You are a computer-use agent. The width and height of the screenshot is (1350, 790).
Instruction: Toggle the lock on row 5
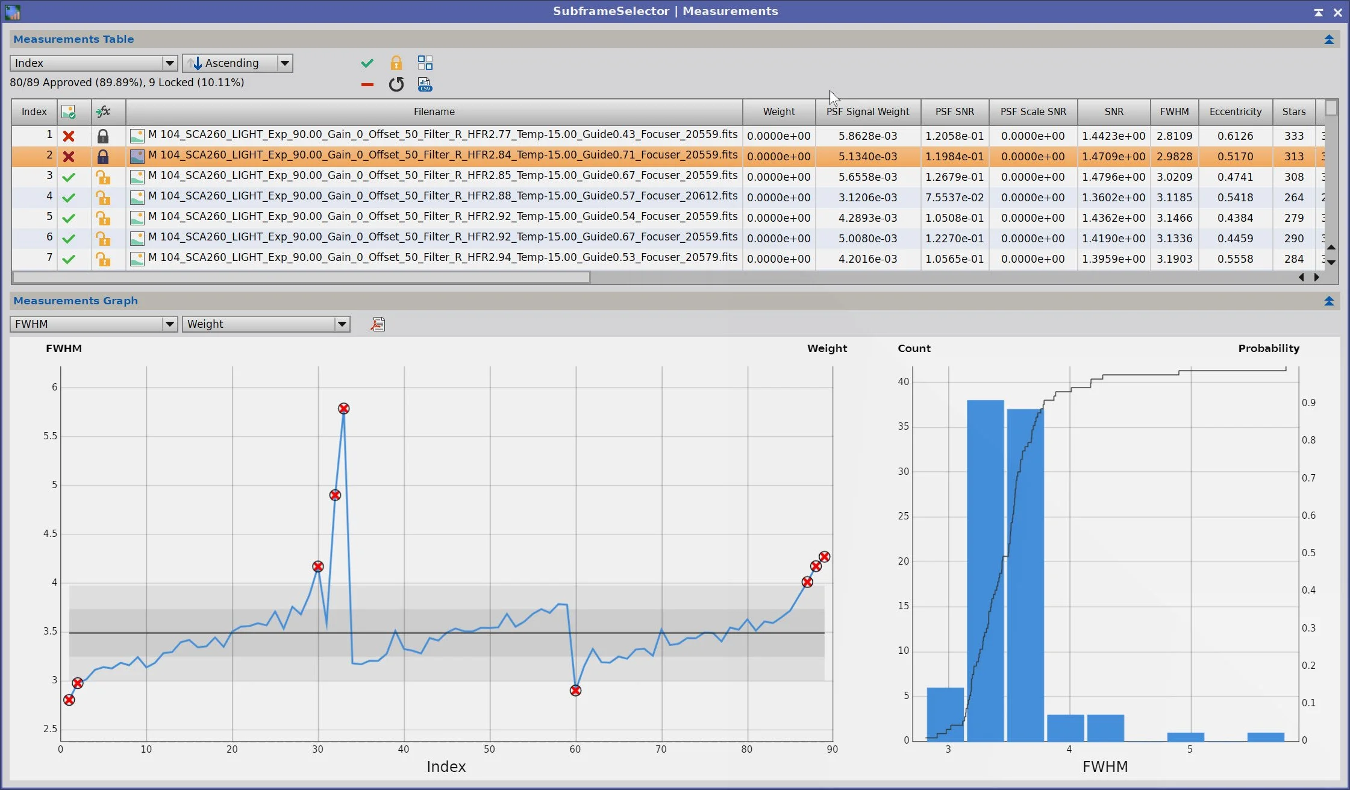[103, 218]
